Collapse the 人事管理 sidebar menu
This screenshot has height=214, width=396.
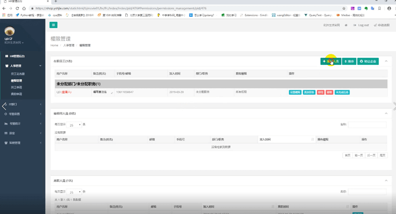pyautogui.click(x=22, y=66)
